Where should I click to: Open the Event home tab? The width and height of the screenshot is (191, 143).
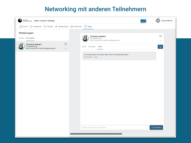tap(24, 26)
